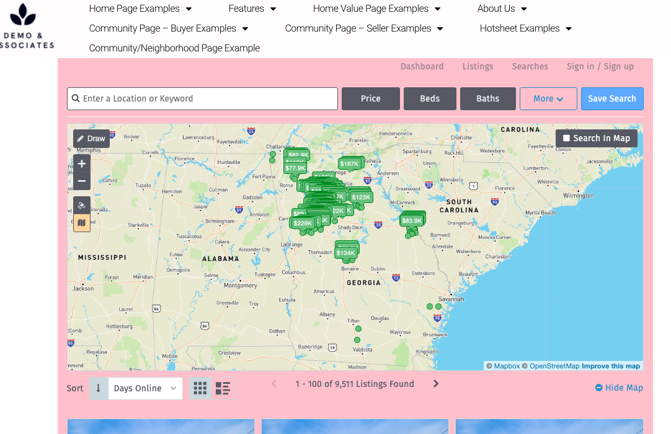
Task: Switch to list view of listings
Action: pos(223,388)
